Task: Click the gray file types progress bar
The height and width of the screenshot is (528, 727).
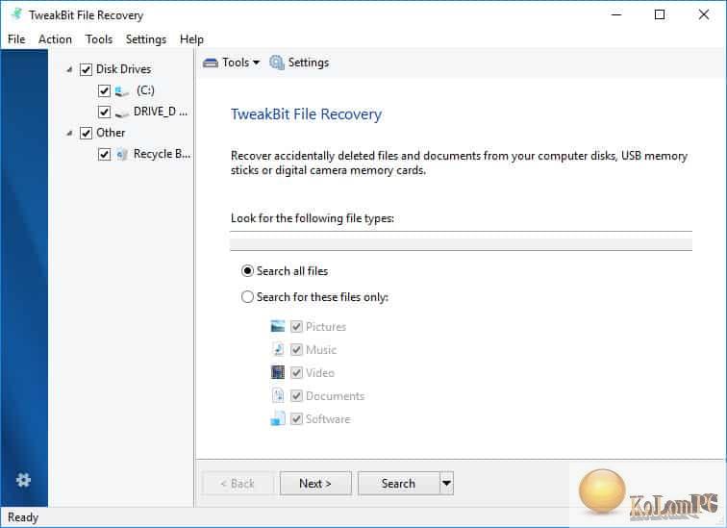Action: [x=461, y=244]
